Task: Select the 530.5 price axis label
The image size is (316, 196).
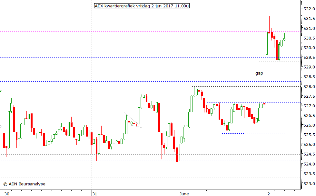Action: coord(309,38)
